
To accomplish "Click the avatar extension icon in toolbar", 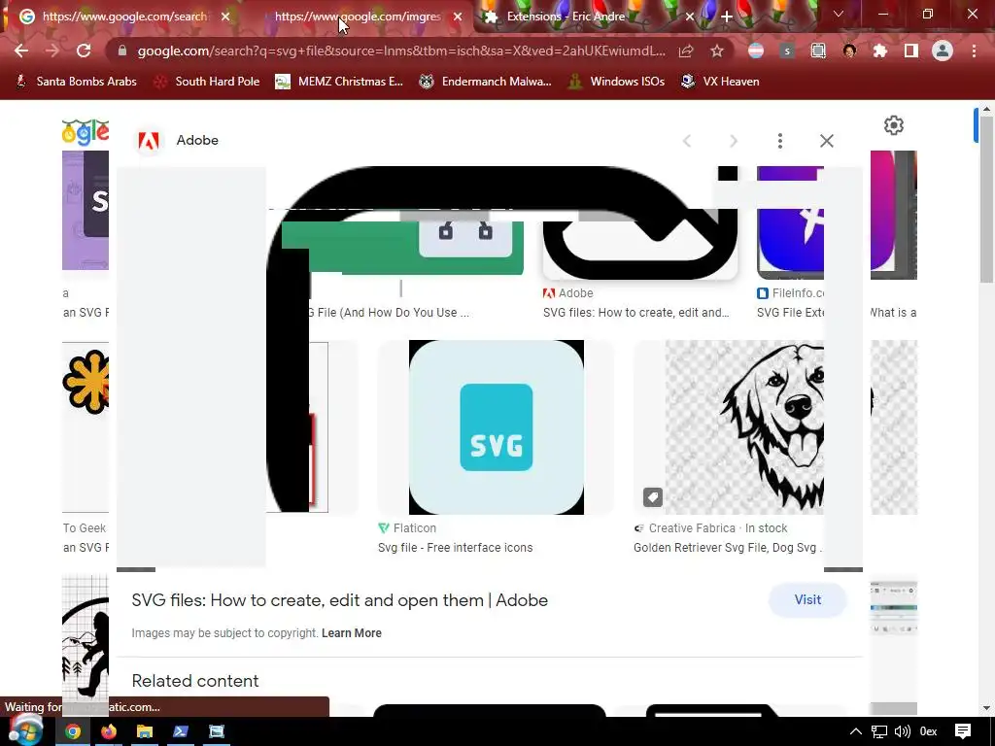I will point(849,51).
